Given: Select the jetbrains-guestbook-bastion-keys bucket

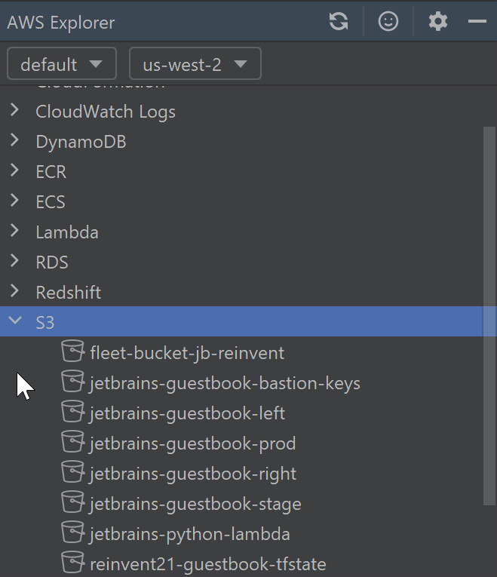Looking at the screenshot, I should coord(225,383).
